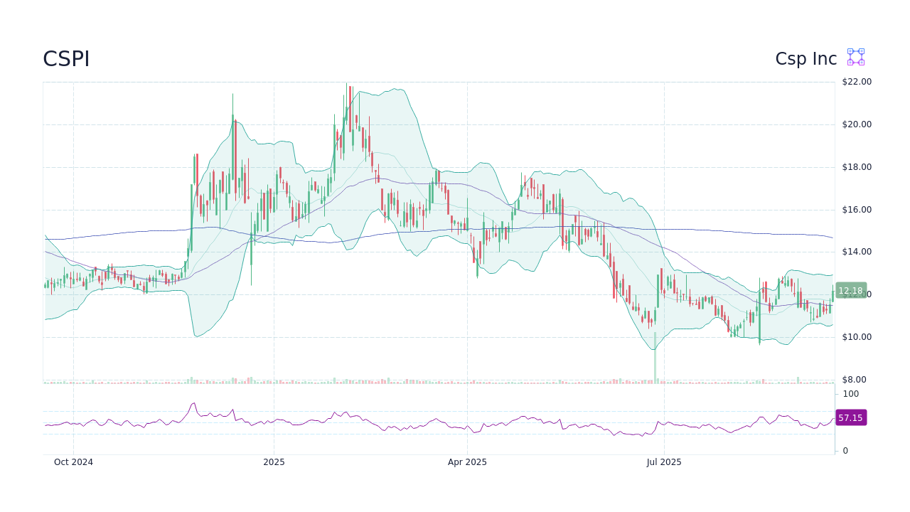910x512 pixels.
Task: Select the purple 57.15 indicator value tag
Action: [850, 417]
